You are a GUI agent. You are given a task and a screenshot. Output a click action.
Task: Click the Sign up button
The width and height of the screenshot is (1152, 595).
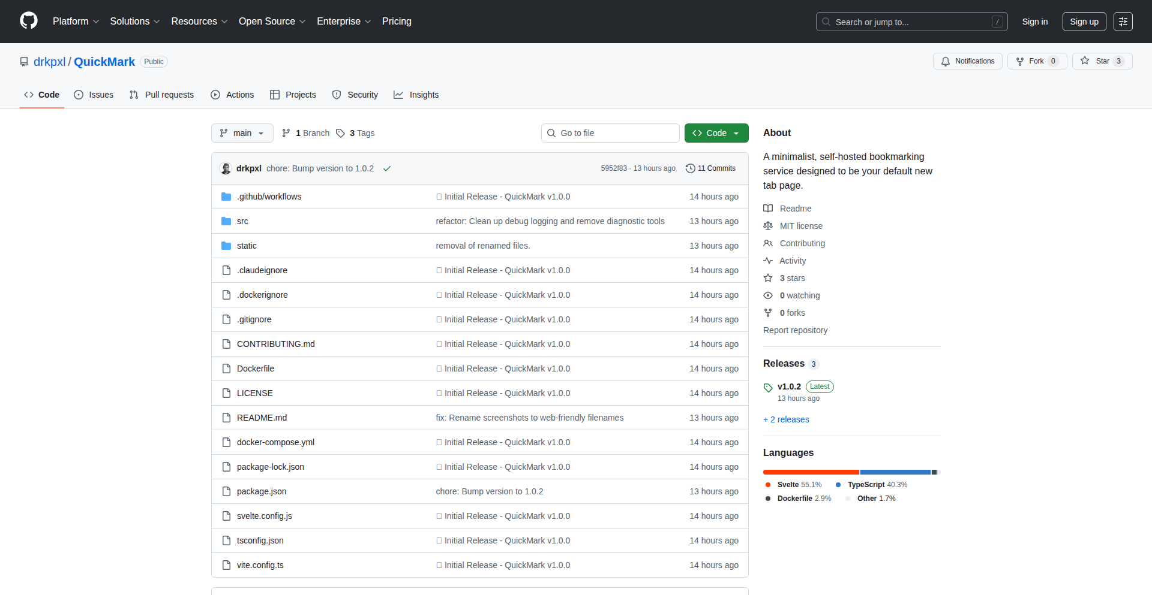pos(1084,22)
